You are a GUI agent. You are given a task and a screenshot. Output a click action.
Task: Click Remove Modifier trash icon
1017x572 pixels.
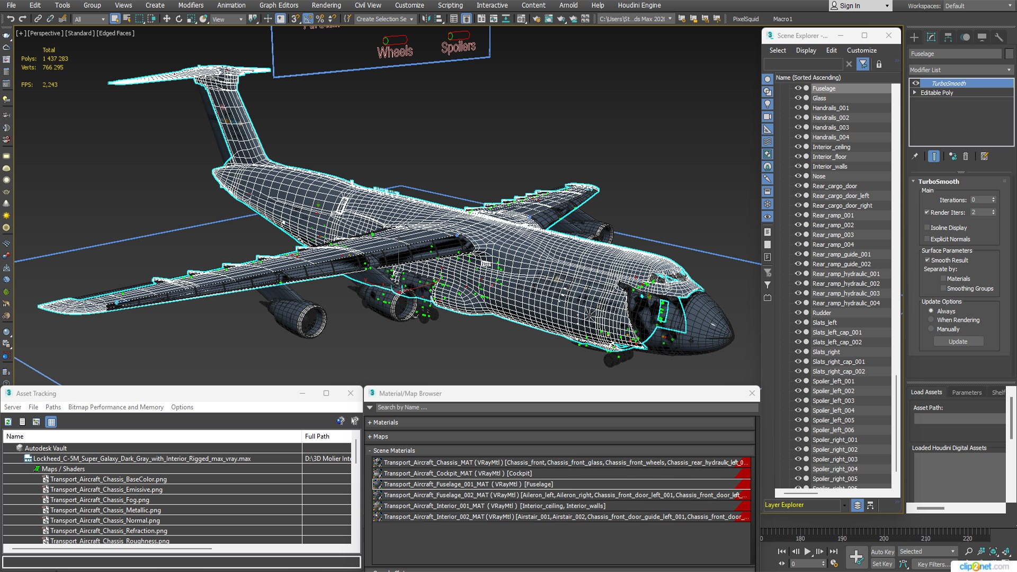(966, 156)
